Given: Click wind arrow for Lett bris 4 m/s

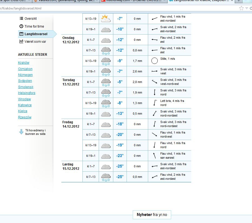Looking at the screenshot, I should tap(155, 103).
